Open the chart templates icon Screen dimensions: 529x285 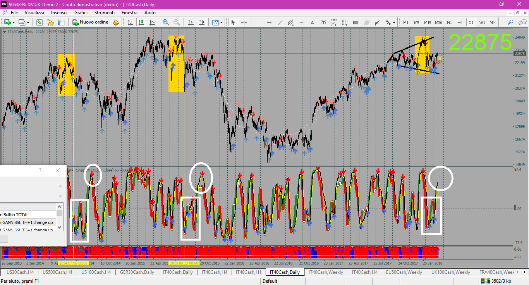pyautogui.click(x=215, y=22)
